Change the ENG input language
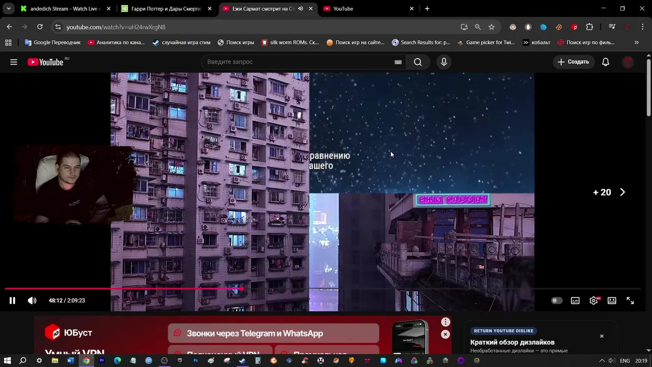The width and height of the screenshot is (652, 367). pyautogui.click(x=625, y=361)
